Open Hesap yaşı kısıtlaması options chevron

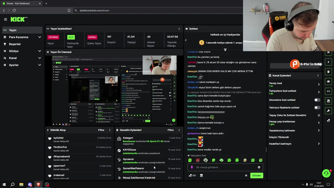point(319,123)
